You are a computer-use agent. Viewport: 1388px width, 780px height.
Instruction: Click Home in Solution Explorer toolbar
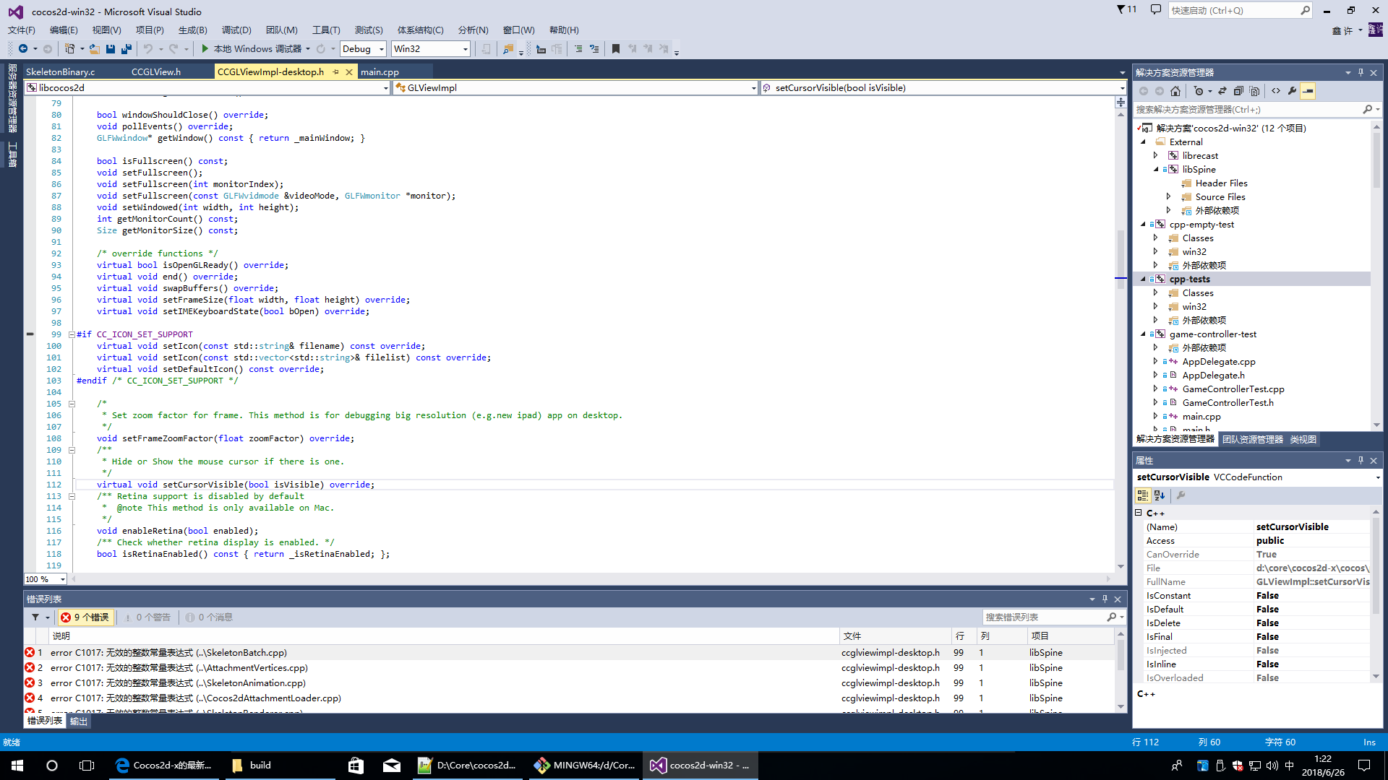click(x=1175, y=91)
